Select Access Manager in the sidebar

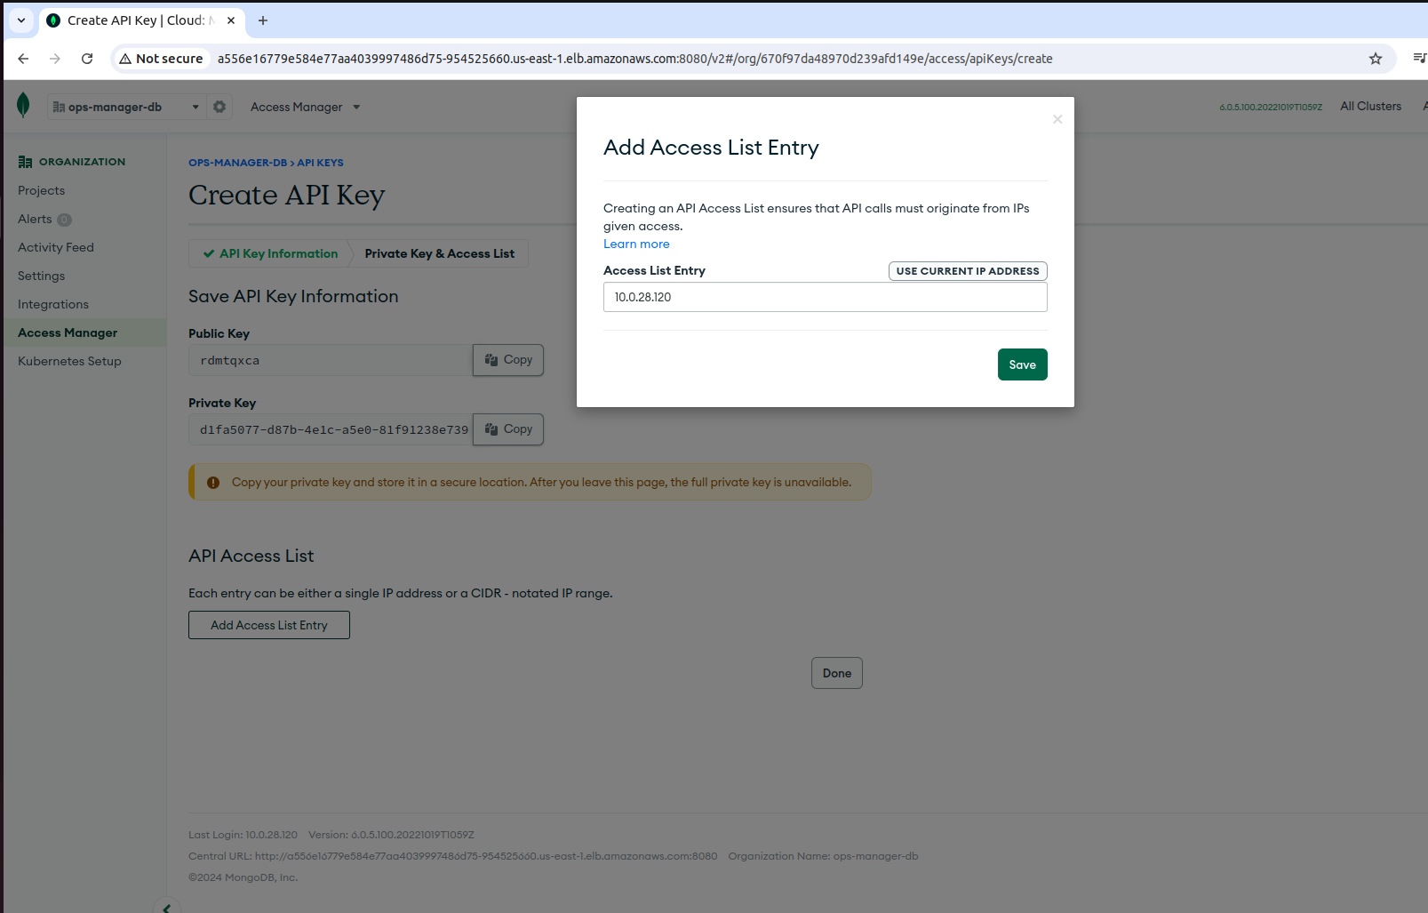click(x=84, y=332)
